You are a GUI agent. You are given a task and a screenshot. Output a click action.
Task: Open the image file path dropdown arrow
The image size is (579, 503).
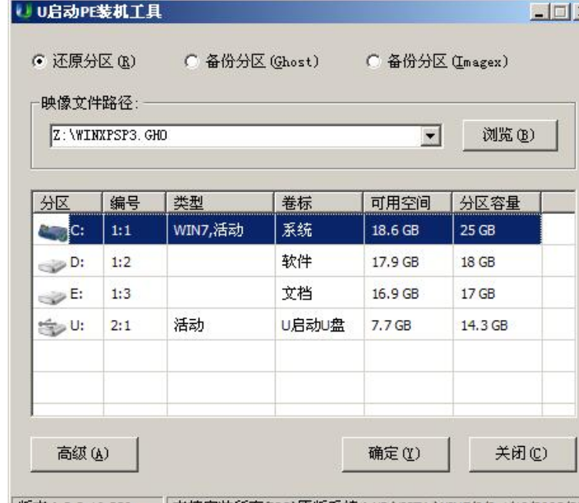point(432,136)
